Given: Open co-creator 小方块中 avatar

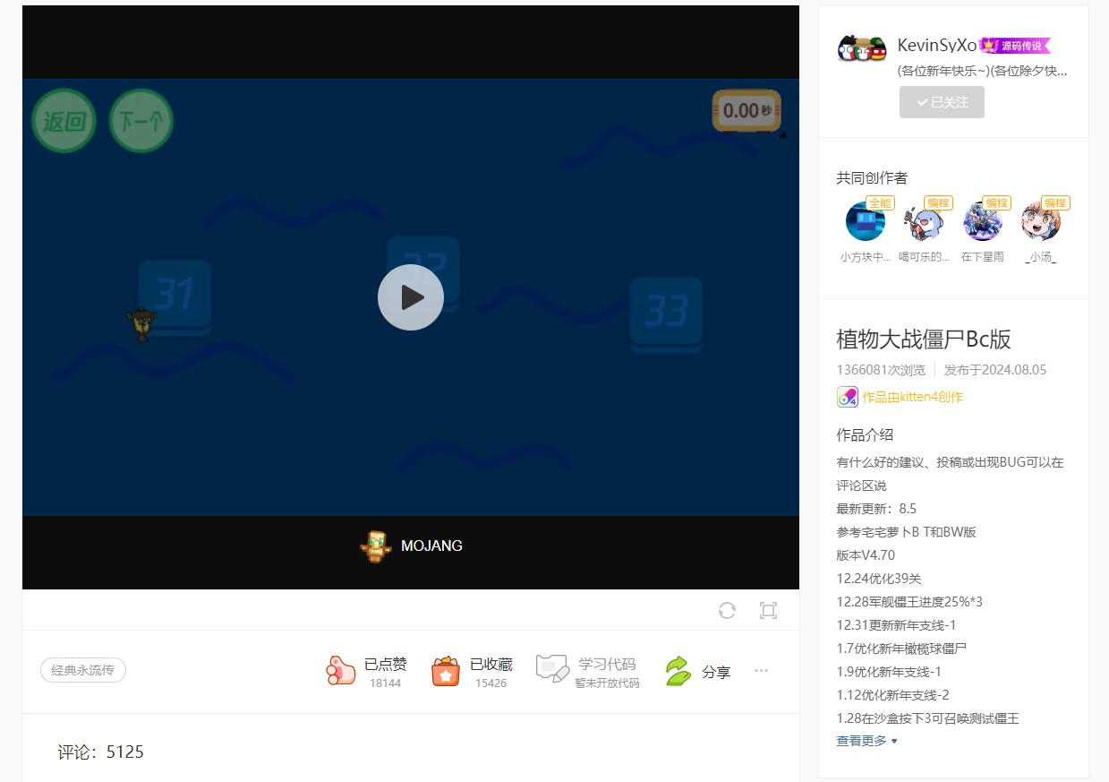Looking at the screenshot, I should [866, 221].
